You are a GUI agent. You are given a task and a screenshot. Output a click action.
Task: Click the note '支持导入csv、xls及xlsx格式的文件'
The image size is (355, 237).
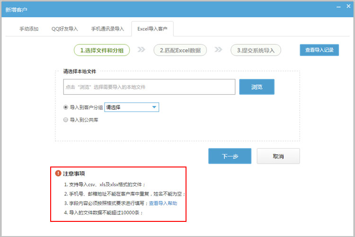tap(106, 184)
